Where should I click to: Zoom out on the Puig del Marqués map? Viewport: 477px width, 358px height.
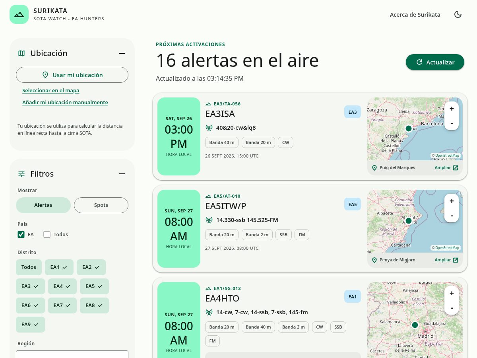(x=452, y=123)
